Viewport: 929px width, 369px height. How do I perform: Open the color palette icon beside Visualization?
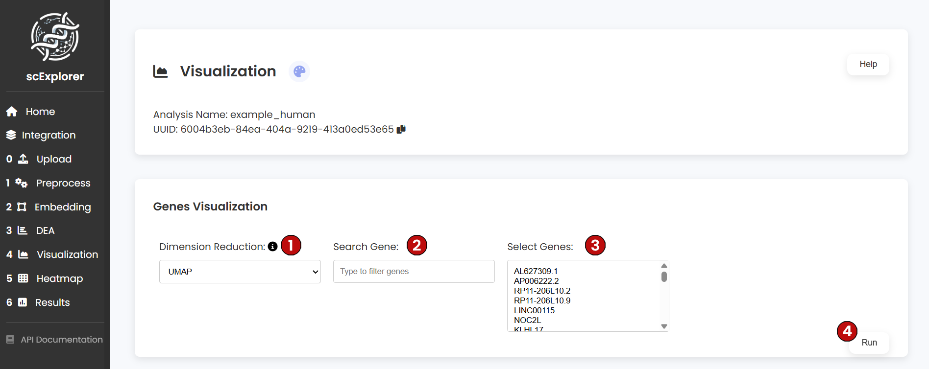tap(299, 71)
